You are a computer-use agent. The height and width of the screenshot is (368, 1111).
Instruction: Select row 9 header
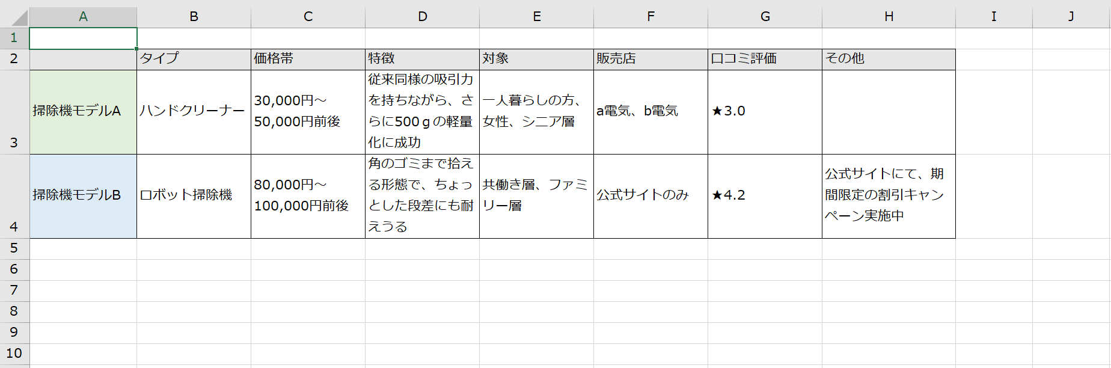[14, 333]
